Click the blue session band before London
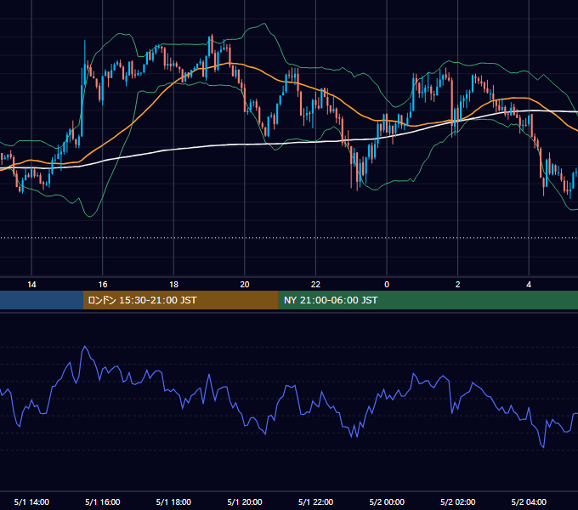Screen dimensions: 578x510 [x=42, y=300]
